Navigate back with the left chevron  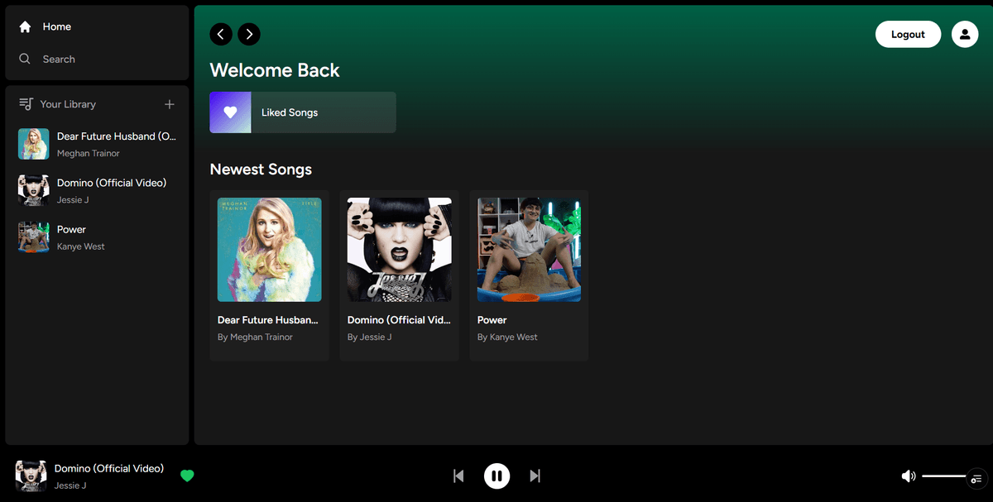(221, 34)
